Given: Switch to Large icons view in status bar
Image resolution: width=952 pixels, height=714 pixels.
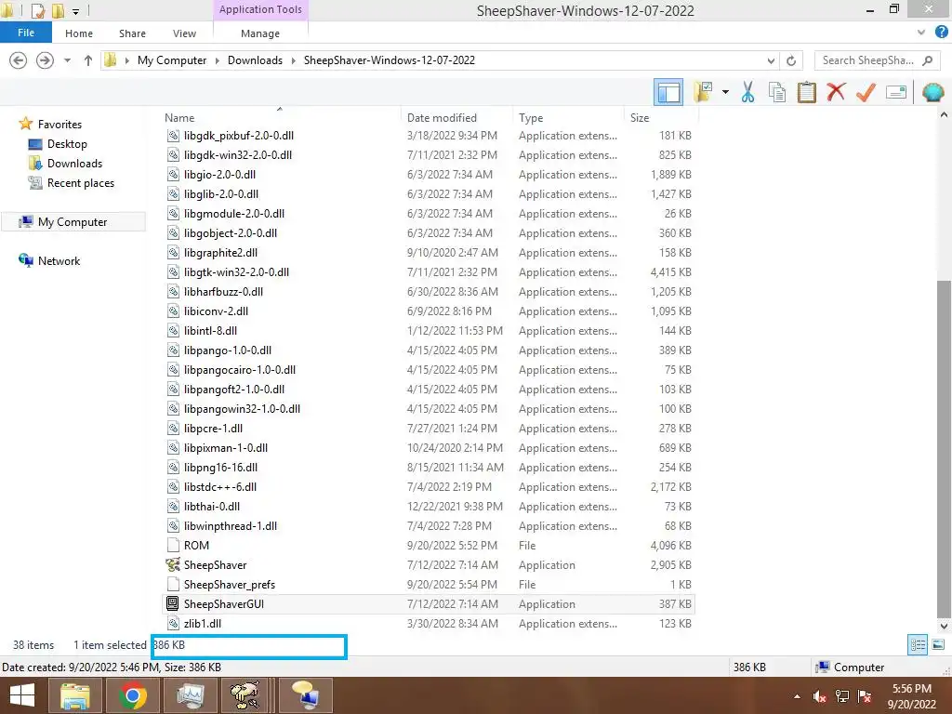Looking at the screenshot, I should 938,645.
